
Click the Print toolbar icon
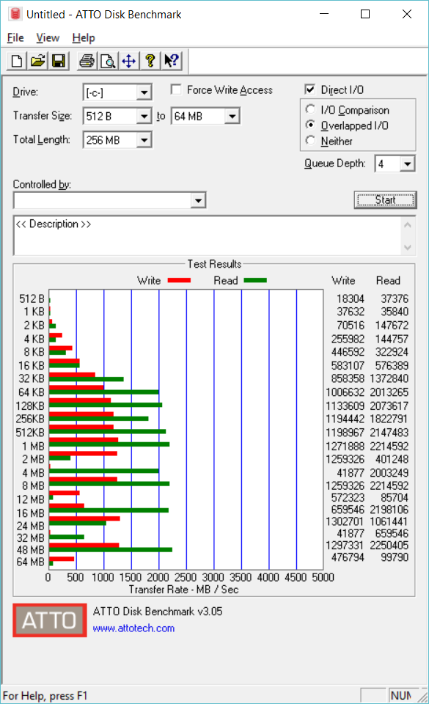point(87,61)
